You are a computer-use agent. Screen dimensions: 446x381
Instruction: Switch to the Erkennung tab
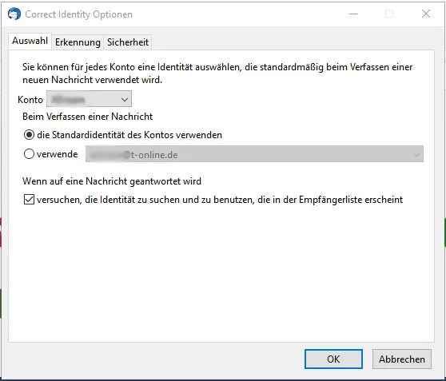(x=78, y=42)
